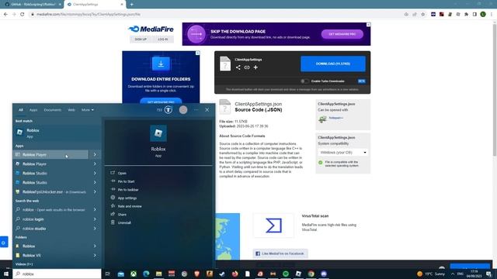Open Steam from the taskbar
The image size is (497, 279).
click(x=222, y=274)
